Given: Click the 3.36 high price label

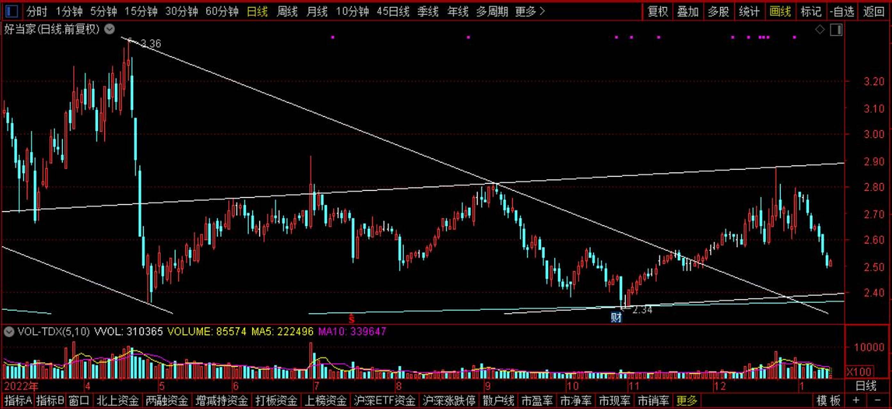Looking at the screenshot, I should pyautogui.click(x=151, y=43).
